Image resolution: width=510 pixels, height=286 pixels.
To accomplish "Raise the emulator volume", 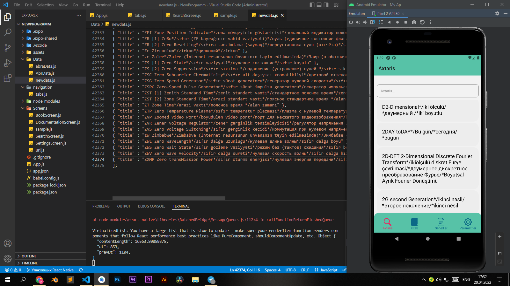I will coord(358,22).
